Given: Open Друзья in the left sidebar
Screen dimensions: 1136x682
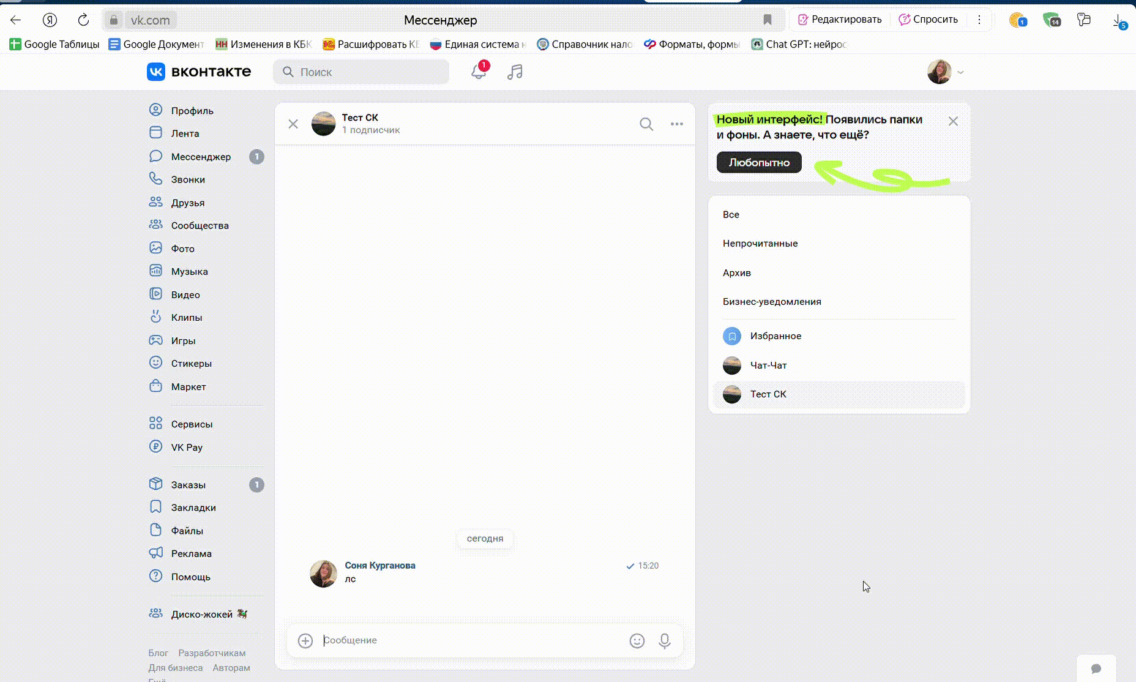Looking at the screenshot, I should click(187, 203).
